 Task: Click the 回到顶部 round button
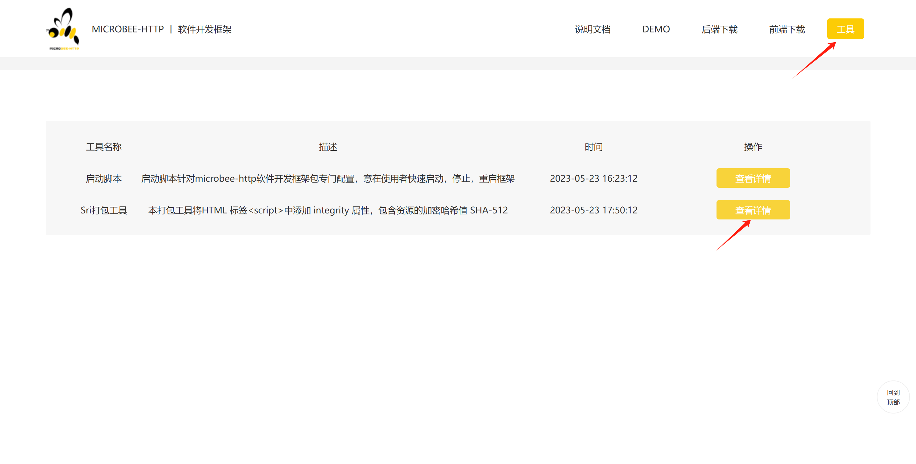tap(892, 397)
